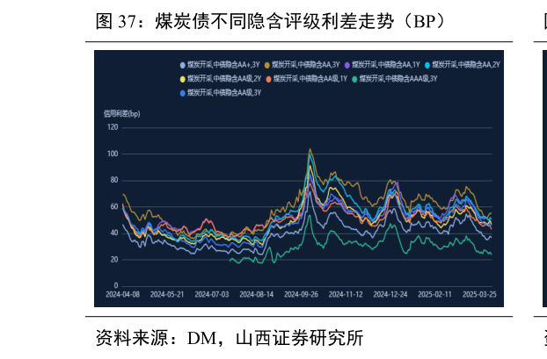
Task: Click the cyan legend dot for AA,2Y
Action: (x=427, y=65)
